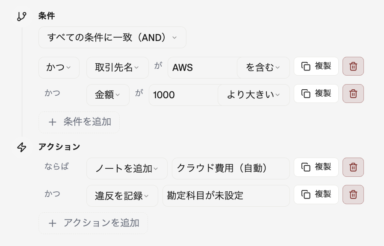Image resolution: width=384 pixels, height=246 pixels.
Task: Duplicate the 取引先名 AWS condition
Action: tap(316, 66)
